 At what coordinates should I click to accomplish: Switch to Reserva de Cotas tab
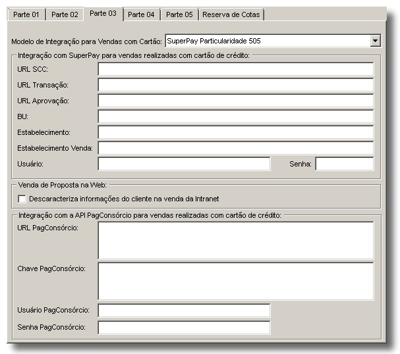point(231,14)
